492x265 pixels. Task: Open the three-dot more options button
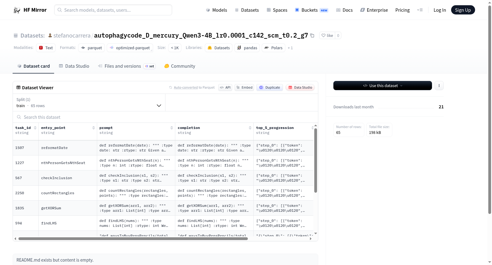click(439, 86)
